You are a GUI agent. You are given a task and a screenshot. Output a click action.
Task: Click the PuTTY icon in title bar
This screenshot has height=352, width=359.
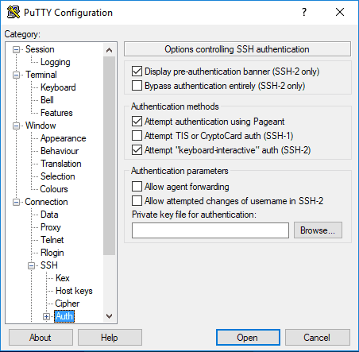[14, 12]
